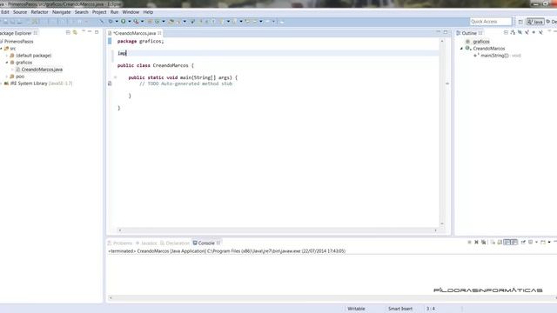Screen dimensions: 557x313
Task: Click the editor vertical scrollbar
Action: click(442, 132)
